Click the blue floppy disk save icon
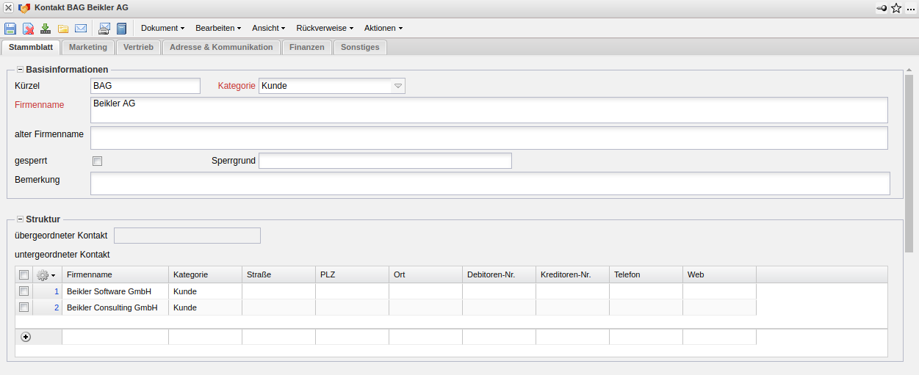 pyautogui.click(x=10, y=29)
